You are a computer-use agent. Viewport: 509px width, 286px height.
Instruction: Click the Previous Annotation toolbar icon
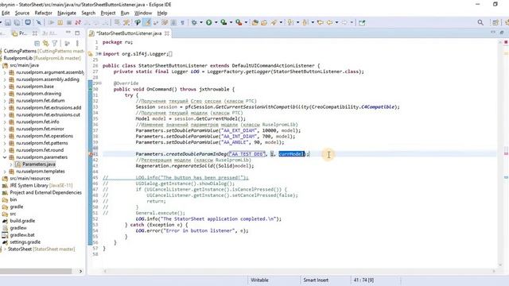(x=305, y=22)
